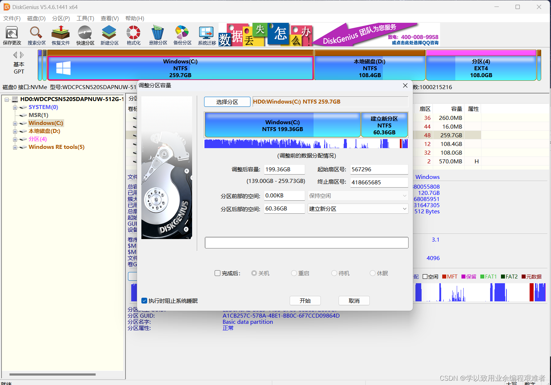Expand the Windows(C:) tree node
This screenshot has height=385, width=551.
[x=14, y=123]
